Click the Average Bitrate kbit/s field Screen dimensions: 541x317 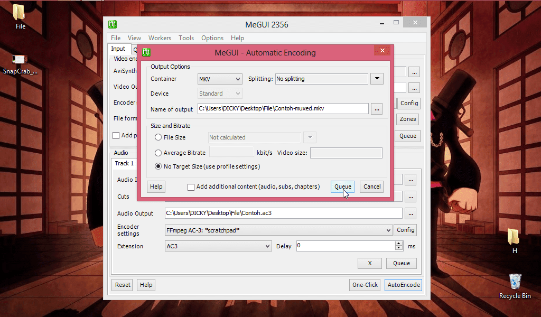point(232,152)
